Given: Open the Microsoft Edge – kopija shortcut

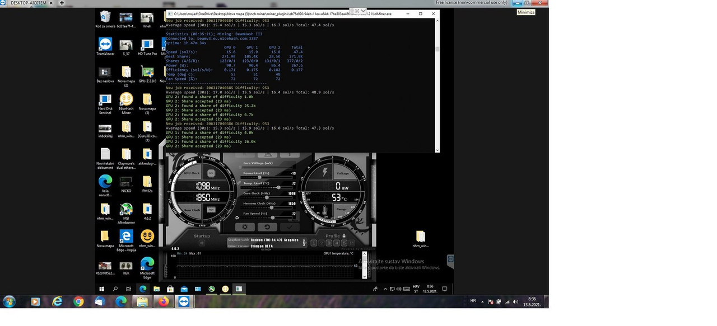Looking at the screenshot, I should 126,240.
